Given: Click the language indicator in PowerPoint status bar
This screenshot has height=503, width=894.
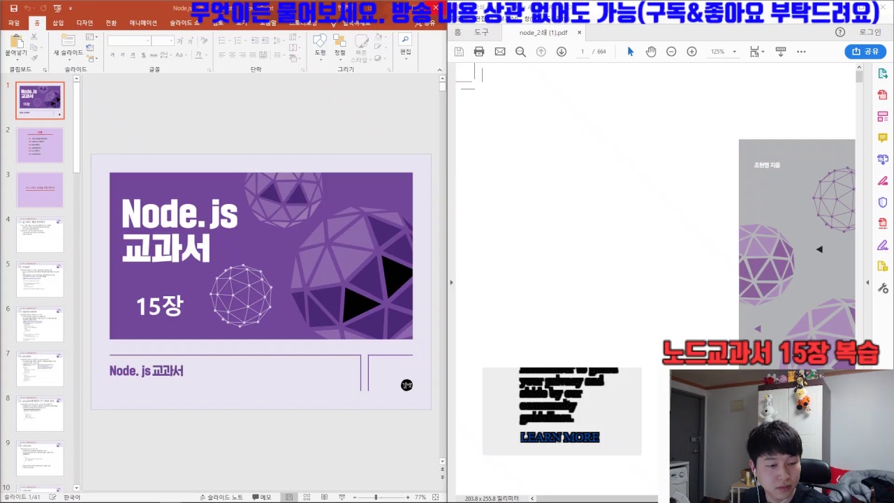Looking at the screenshot, I should [72, 497].
